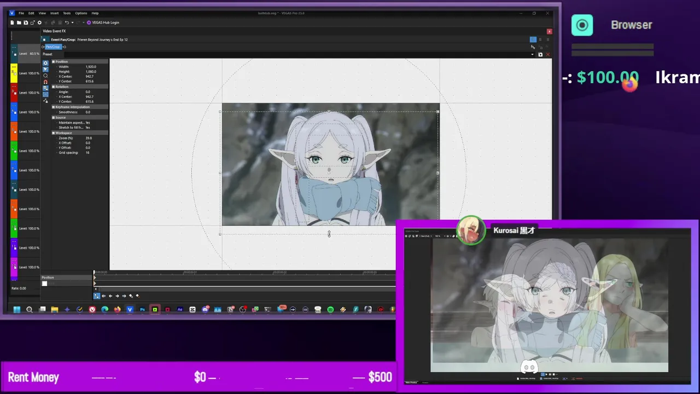
Task: Click Delete Keyframe diamond minus icon
Action: (138, 296)
